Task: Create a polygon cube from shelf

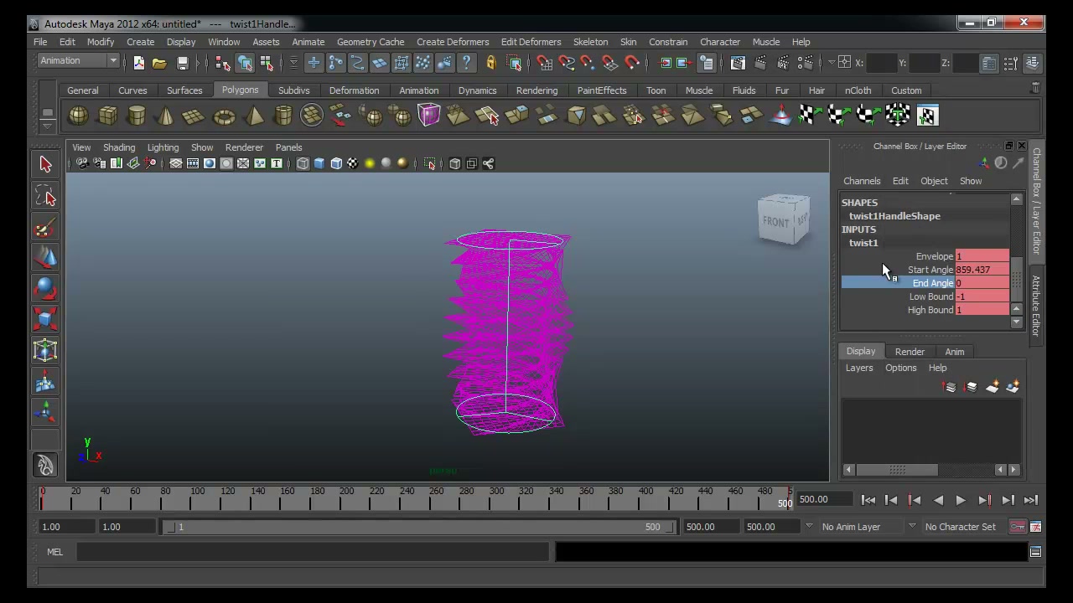Action: coord(107,116)
